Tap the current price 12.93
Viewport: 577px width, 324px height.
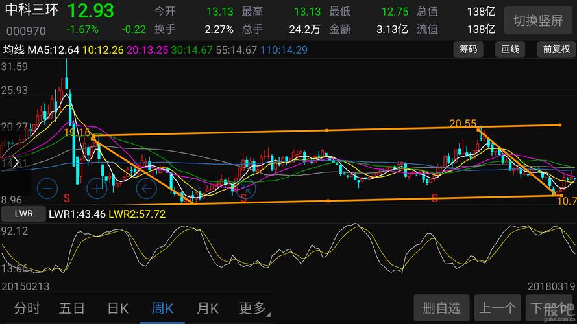coord(90,11)
